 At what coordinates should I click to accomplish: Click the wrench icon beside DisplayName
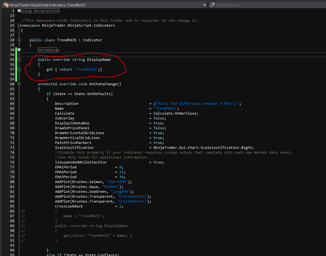212,5
